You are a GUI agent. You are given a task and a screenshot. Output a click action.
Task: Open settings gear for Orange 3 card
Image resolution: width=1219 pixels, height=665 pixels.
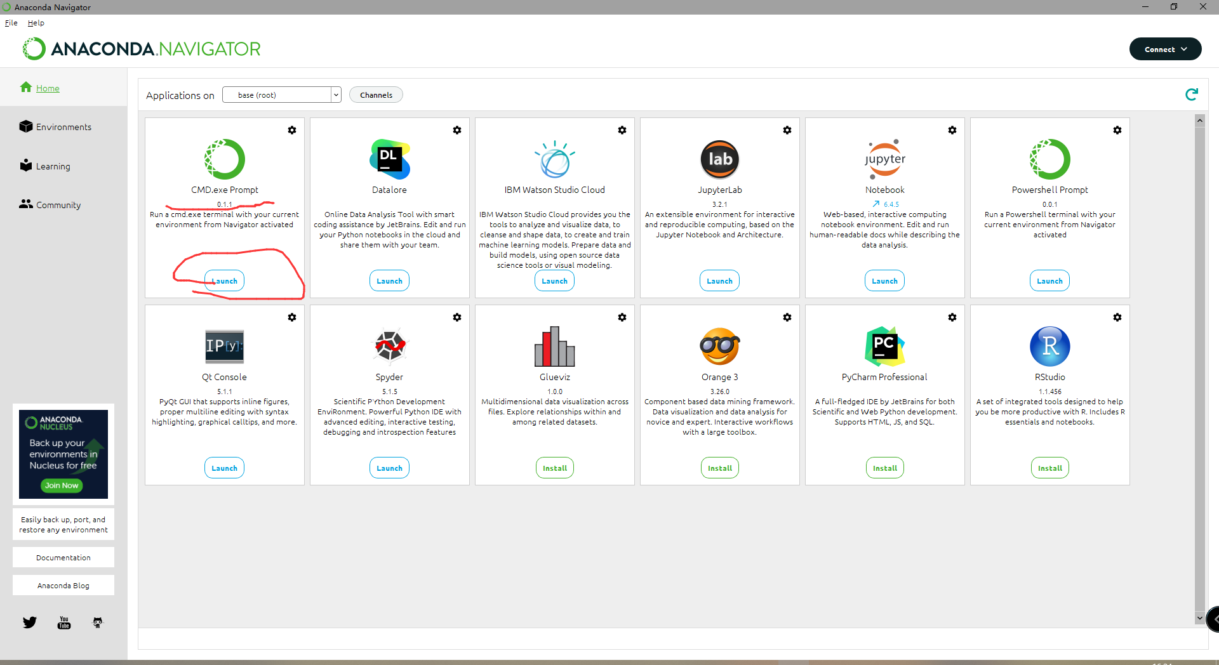(787, 317)
